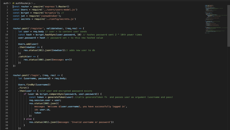230x130 pixels.
Task: Click user.password = hash statement
Action: 32,38
